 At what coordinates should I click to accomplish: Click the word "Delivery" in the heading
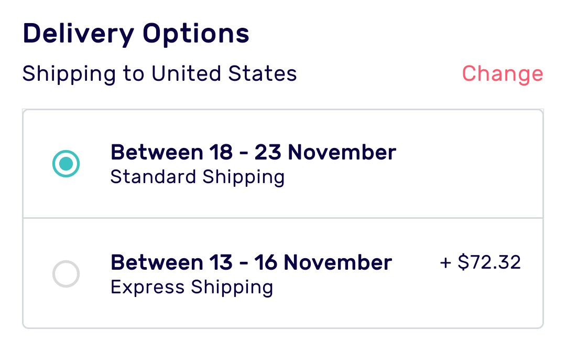click(79, 34)
